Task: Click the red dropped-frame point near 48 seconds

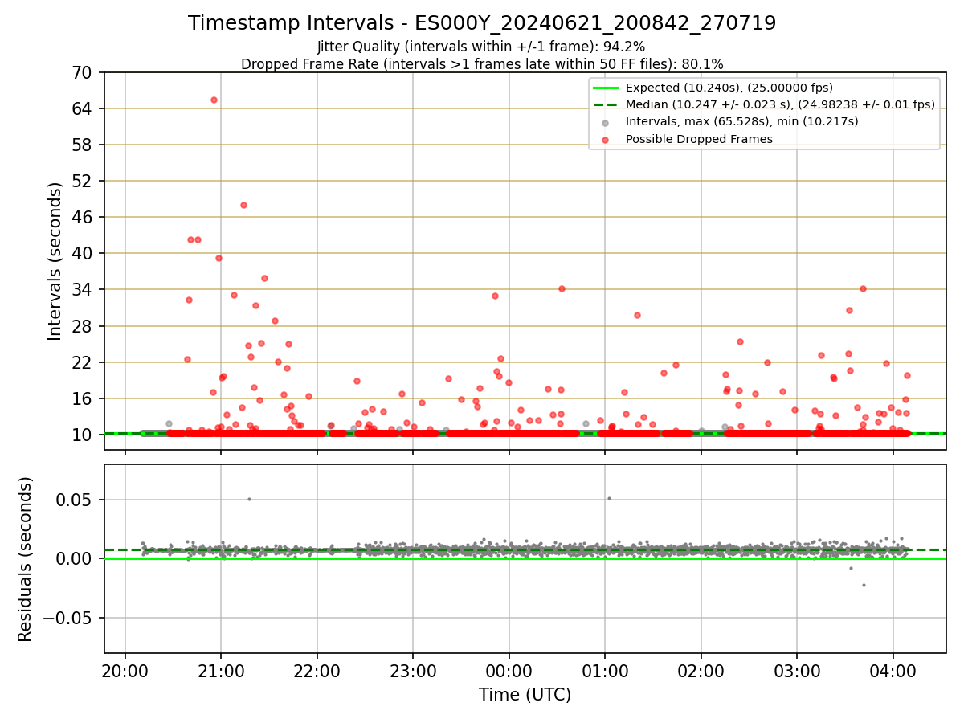Action: point(243,205)
